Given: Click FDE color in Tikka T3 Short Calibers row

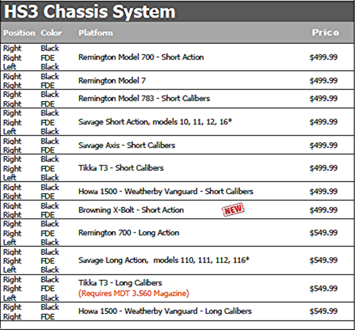Looking at the screenshot, I should pyautogui.click(x=48, y=169).
